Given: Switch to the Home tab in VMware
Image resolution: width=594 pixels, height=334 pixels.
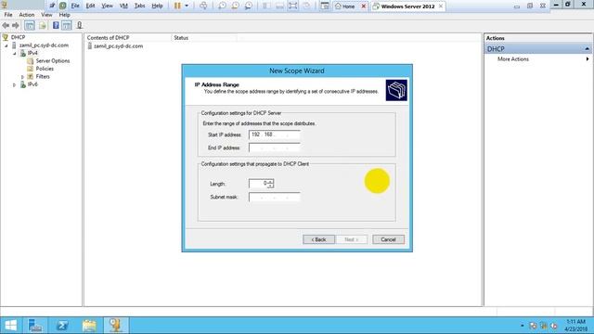Looking at the screenshot, I should click(x=345, y=6).
